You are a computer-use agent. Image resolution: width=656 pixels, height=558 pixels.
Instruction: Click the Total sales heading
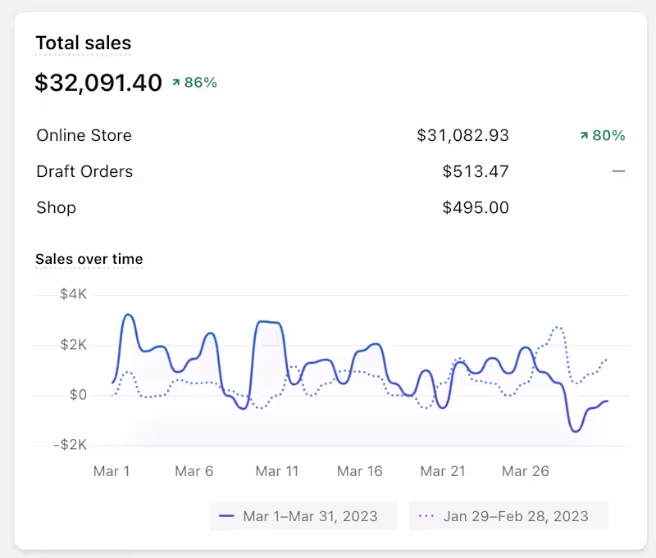pos(83,43)
